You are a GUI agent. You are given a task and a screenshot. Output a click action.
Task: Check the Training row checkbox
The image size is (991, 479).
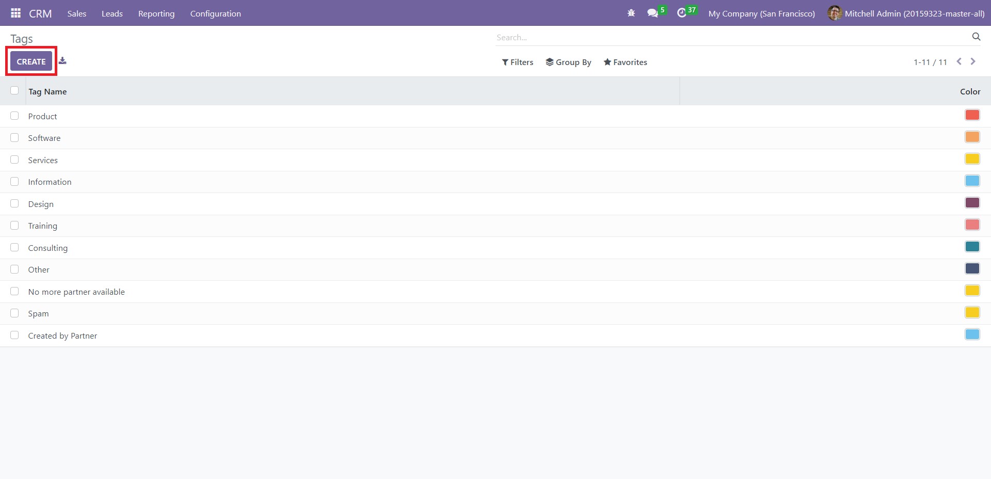click(x=14, y=225)
